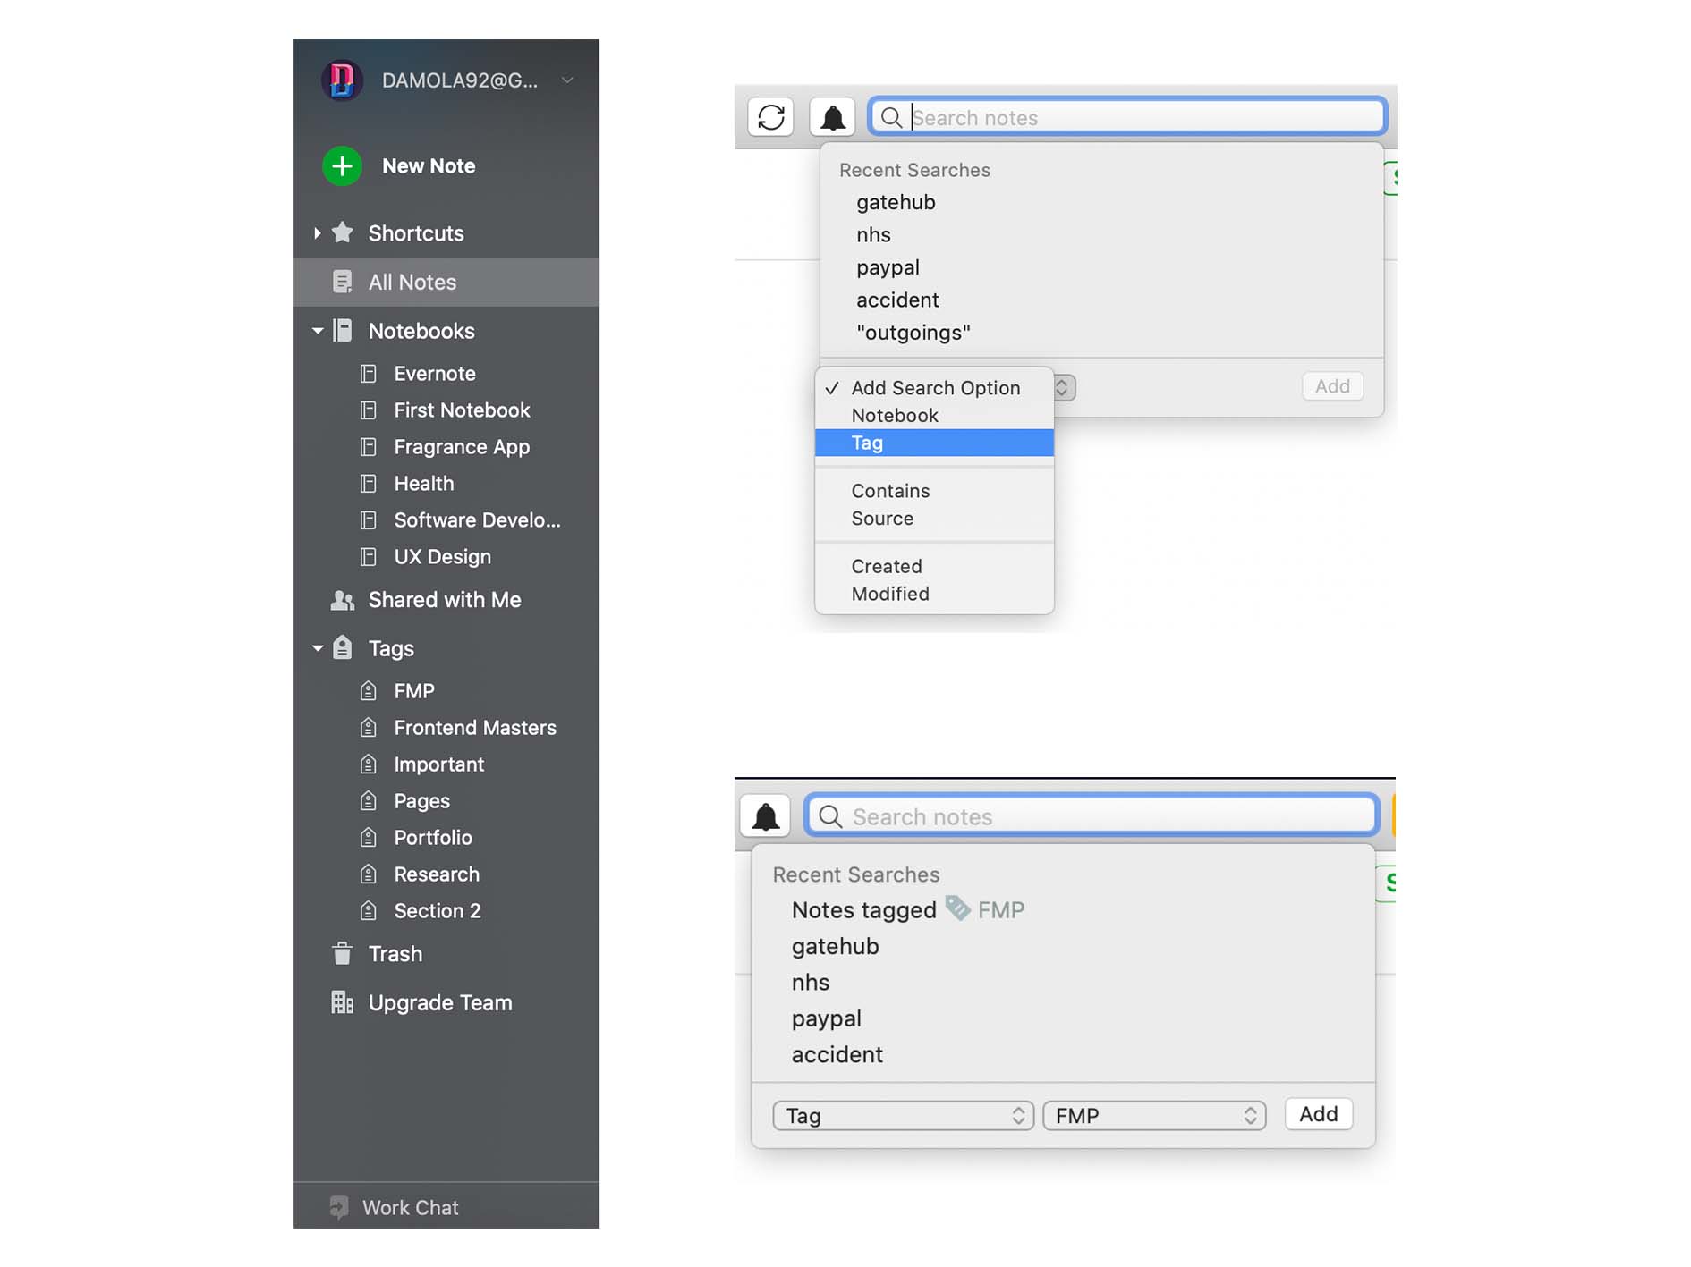Select the Add Search Option entry
The image size is (1691, 1267).
pos(934,388)
